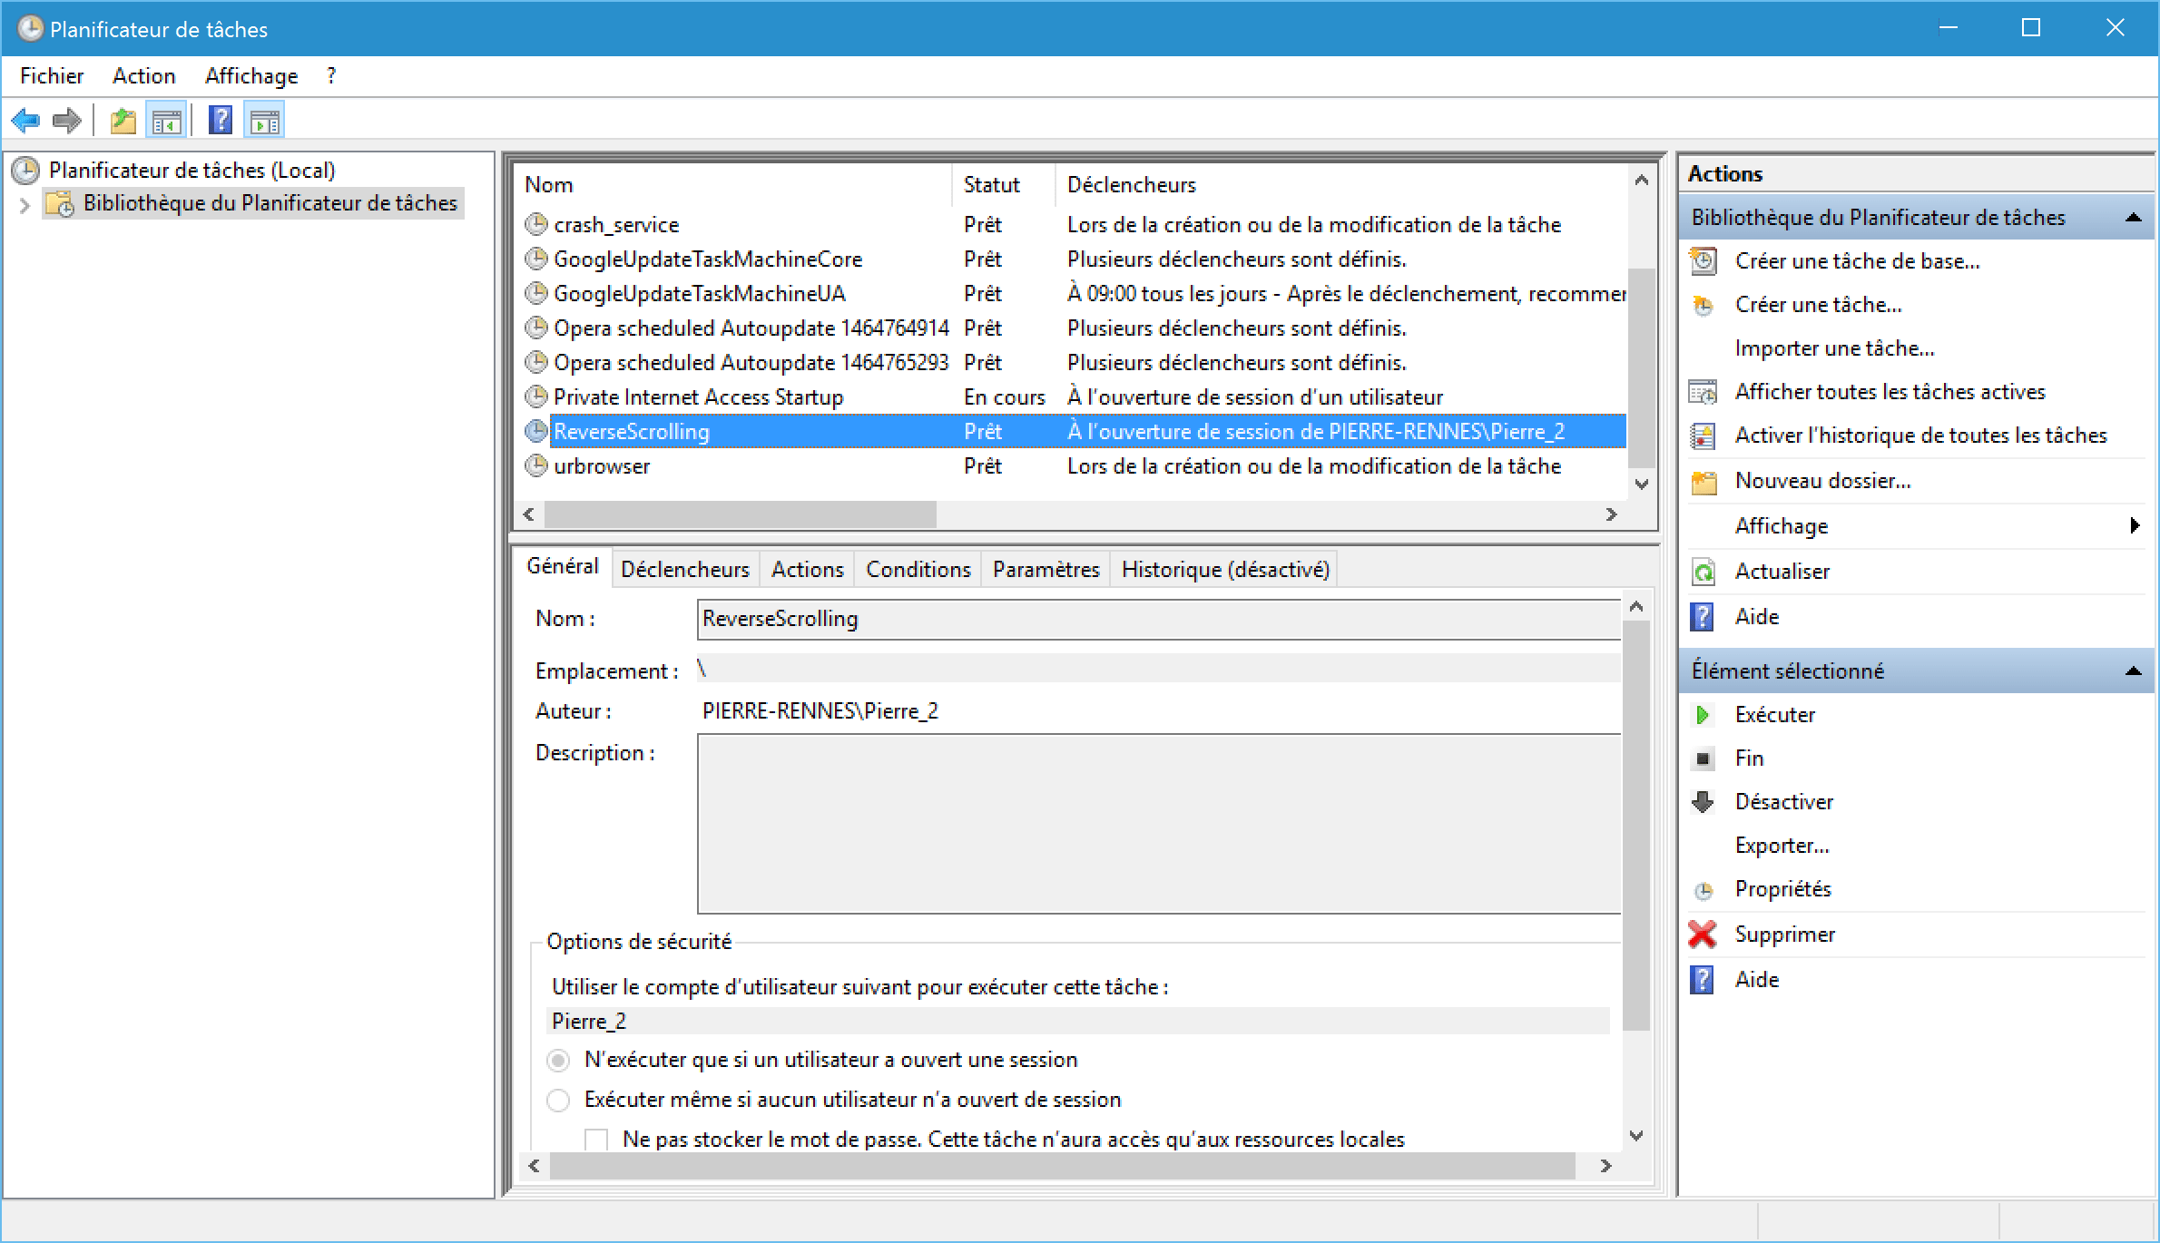Click the crash_service task clock icon

tap(537, 224)
